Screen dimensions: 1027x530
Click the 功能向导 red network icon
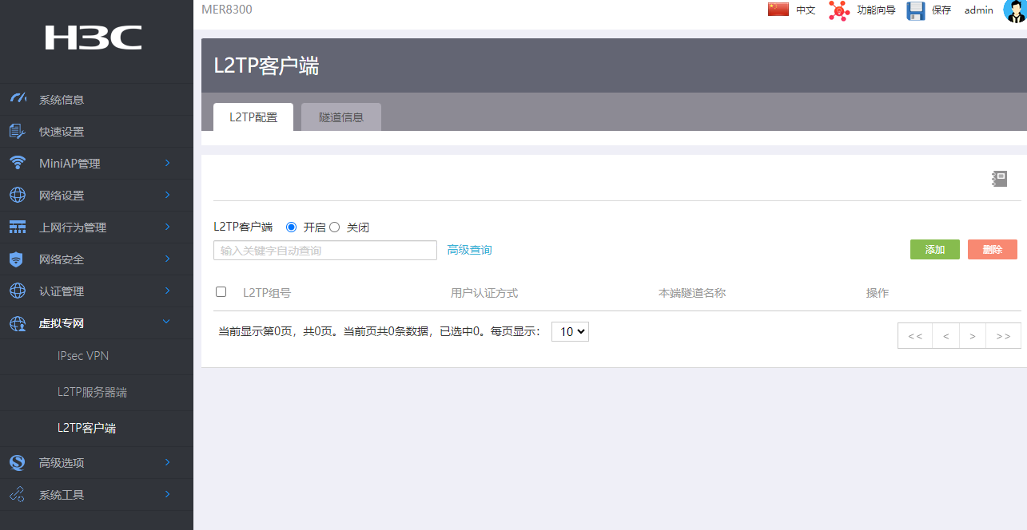point(838,10)
